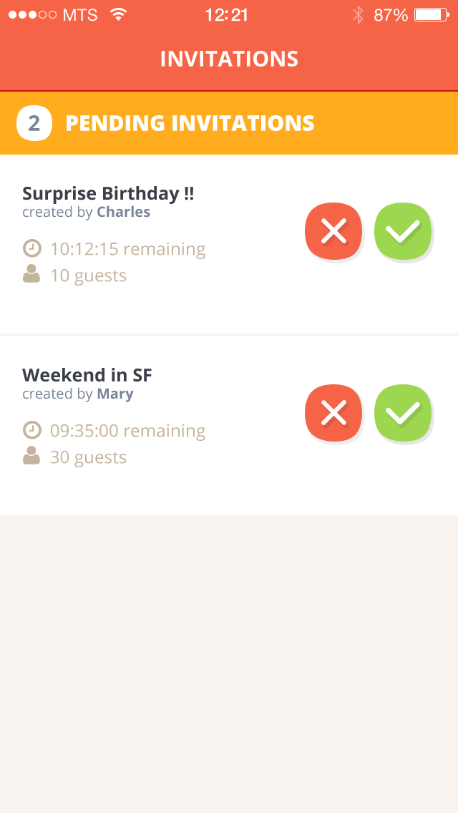Decline the Weekend in SF invitation

[333, 413]
